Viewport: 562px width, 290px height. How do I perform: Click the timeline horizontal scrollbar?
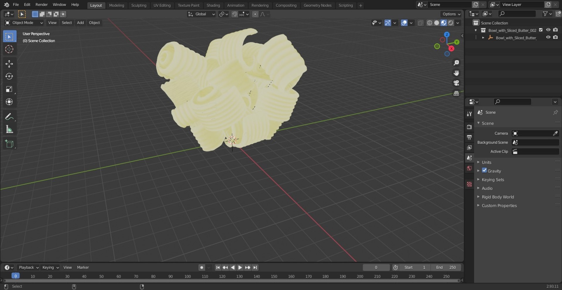pos(232,281)
